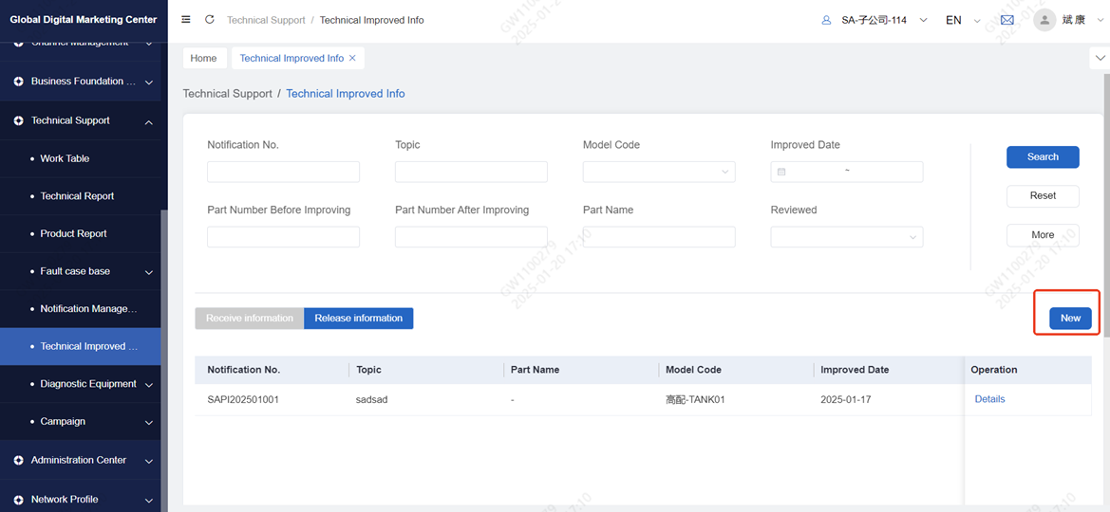Switch to the Home tab

[x=204, y=58]
